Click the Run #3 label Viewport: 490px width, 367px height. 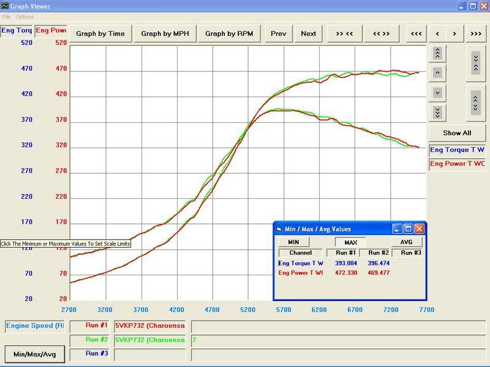coord(89,354)
